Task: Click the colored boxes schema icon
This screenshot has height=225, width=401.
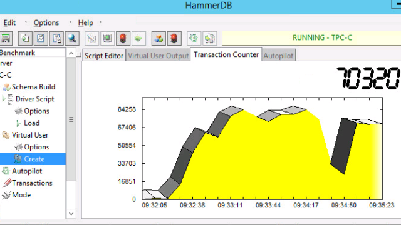Action: [159, 39]
